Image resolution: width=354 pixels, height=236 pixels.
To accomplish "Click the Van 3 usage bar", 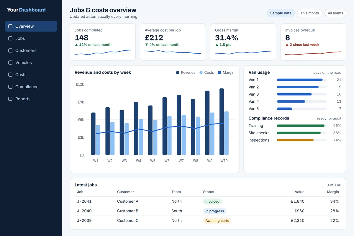I will click(x=301, y=94).
